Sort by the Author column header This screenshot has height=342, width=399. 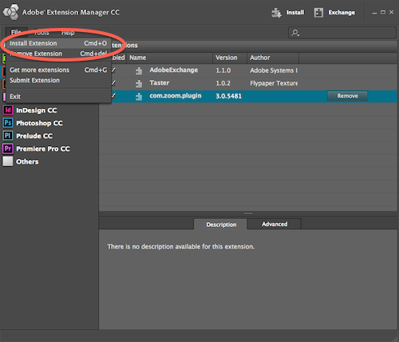(273, 58)
